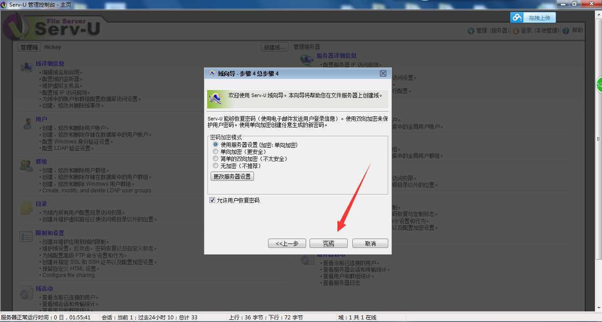
Task: Click the Serv-U app icon in title bar
Action: click(x=4, y=5)
